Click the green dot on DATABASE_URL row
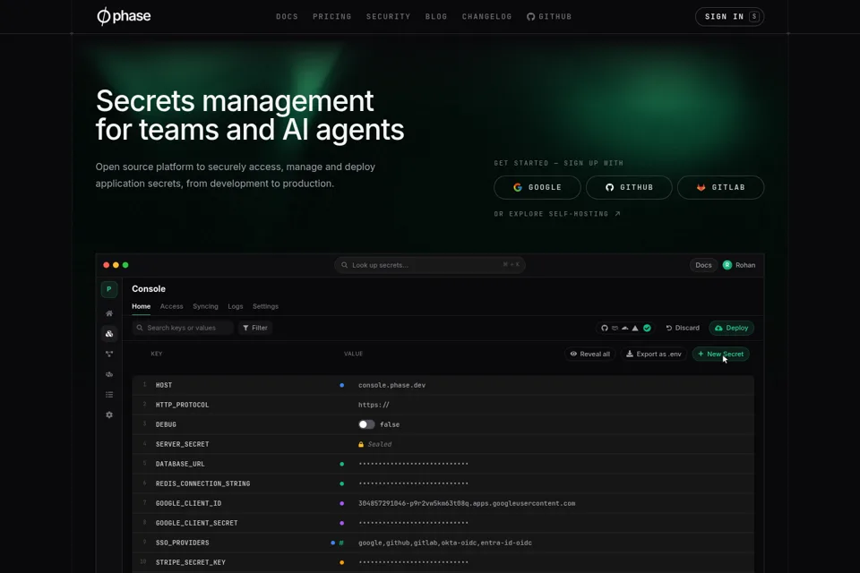Image resolution: width=860 pixels, height=573 pixels. pos(341,464)
